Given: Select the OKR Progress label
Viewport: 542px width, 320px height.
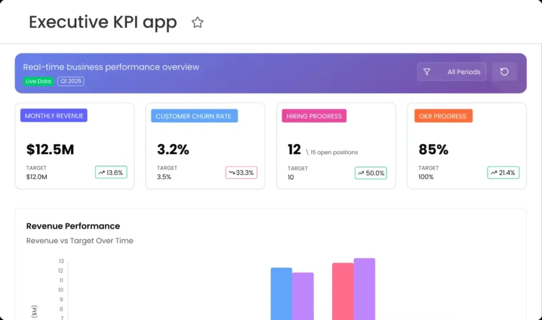Looking at the screenshot, I should (x=443, y=116).
